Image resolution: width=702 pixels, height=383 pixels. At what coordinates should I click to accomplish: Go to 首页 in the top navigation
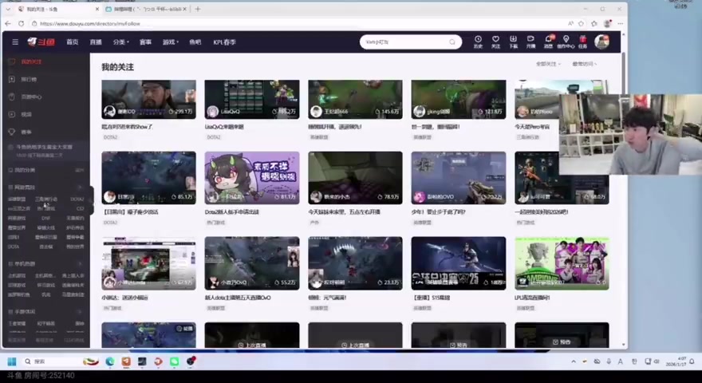click(73, 41)
